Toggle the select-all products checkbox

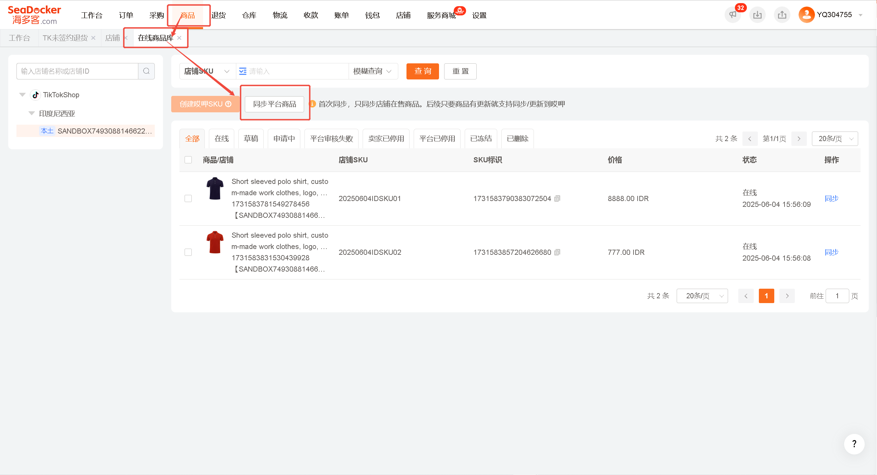click(x=188, y=160)
